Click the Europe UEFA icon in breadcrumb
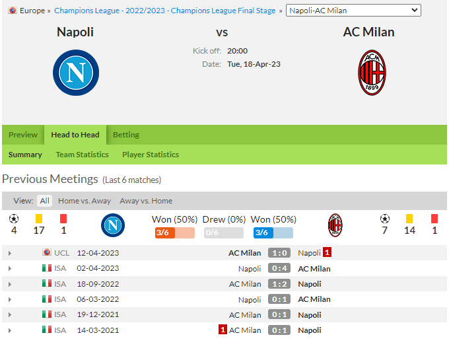Screen dimensions: 449x362 click(x=13, y=11)
